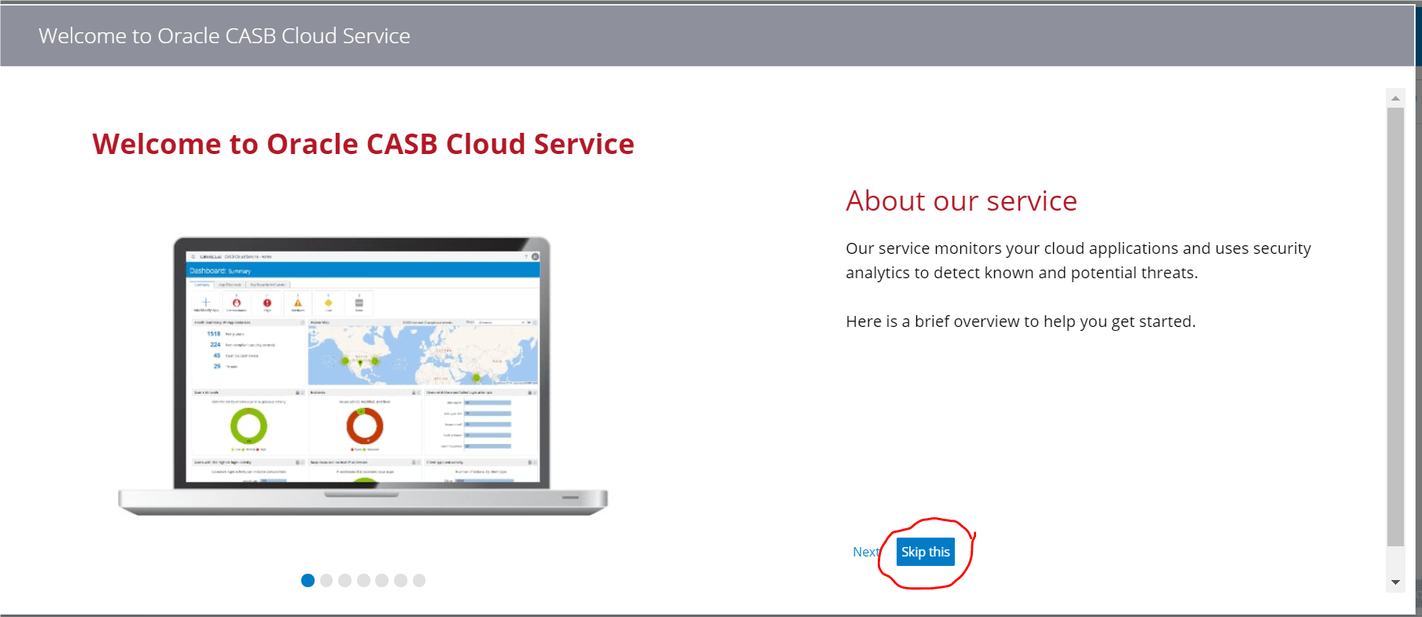The height and width of the screenshot is (617, 1422).
Task: Go to the second carousel page dot
Action: [x=326, y=580]
